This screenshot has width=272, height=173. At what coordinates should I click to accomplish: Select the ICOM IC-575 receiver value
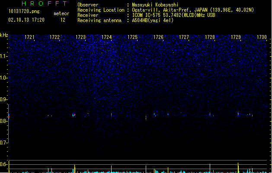coord(174,15)
